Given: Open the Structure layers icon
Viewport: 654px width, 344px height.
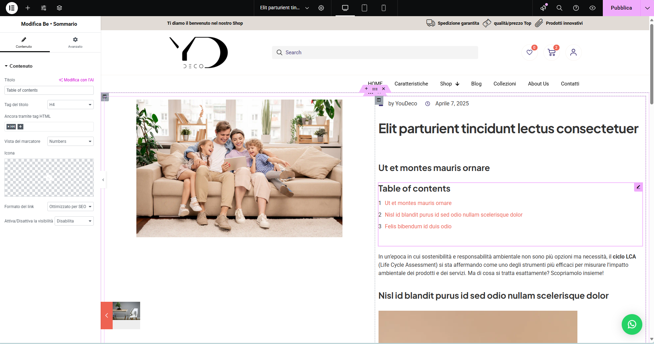Looking at the screenshot, I should (x=59, y=8).
